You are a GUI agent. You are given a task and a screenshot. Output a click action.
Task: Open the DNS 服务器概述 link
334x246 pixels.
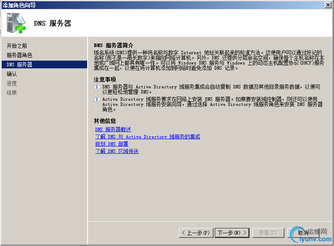click(x=113, y=129)
